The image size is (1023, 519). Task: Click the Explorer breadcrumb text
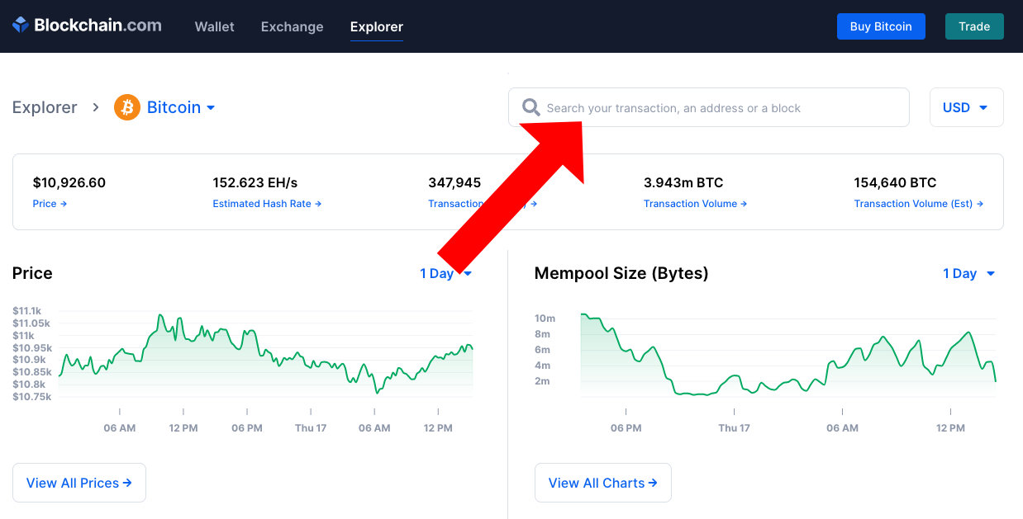click(x=45, y=107)
